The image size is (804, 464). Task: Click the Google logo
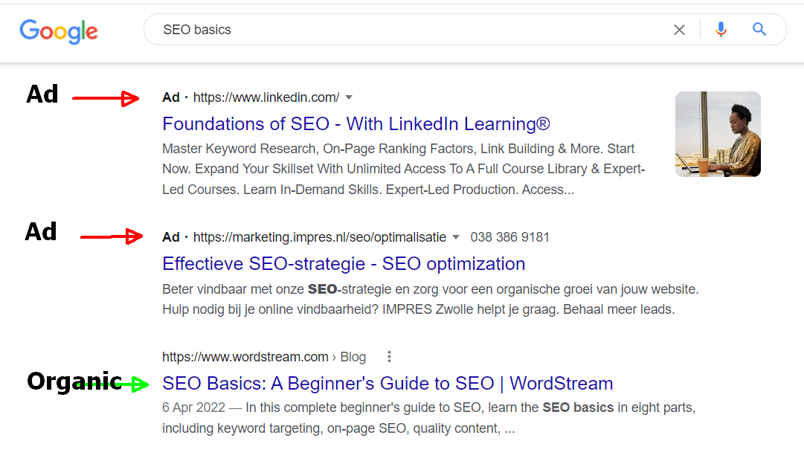[x=59, y=31]
